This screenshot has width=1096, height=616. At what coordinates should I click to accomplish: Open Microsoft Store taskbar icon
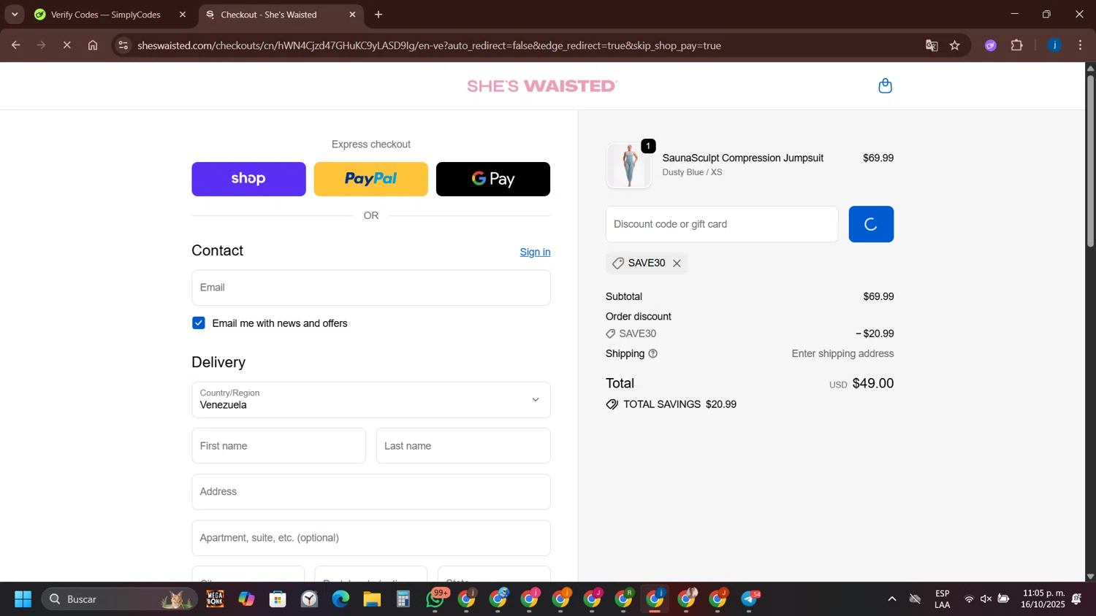coord(278,599)
